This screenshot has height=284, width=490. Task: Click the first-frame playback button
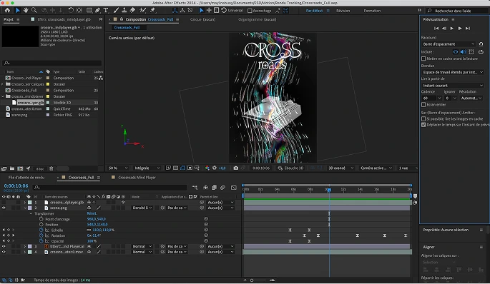click(x=436, y=29)
